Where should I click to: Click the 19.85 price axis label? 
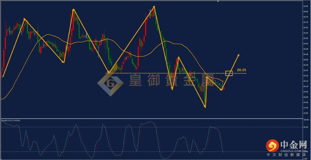coord(306,113)
